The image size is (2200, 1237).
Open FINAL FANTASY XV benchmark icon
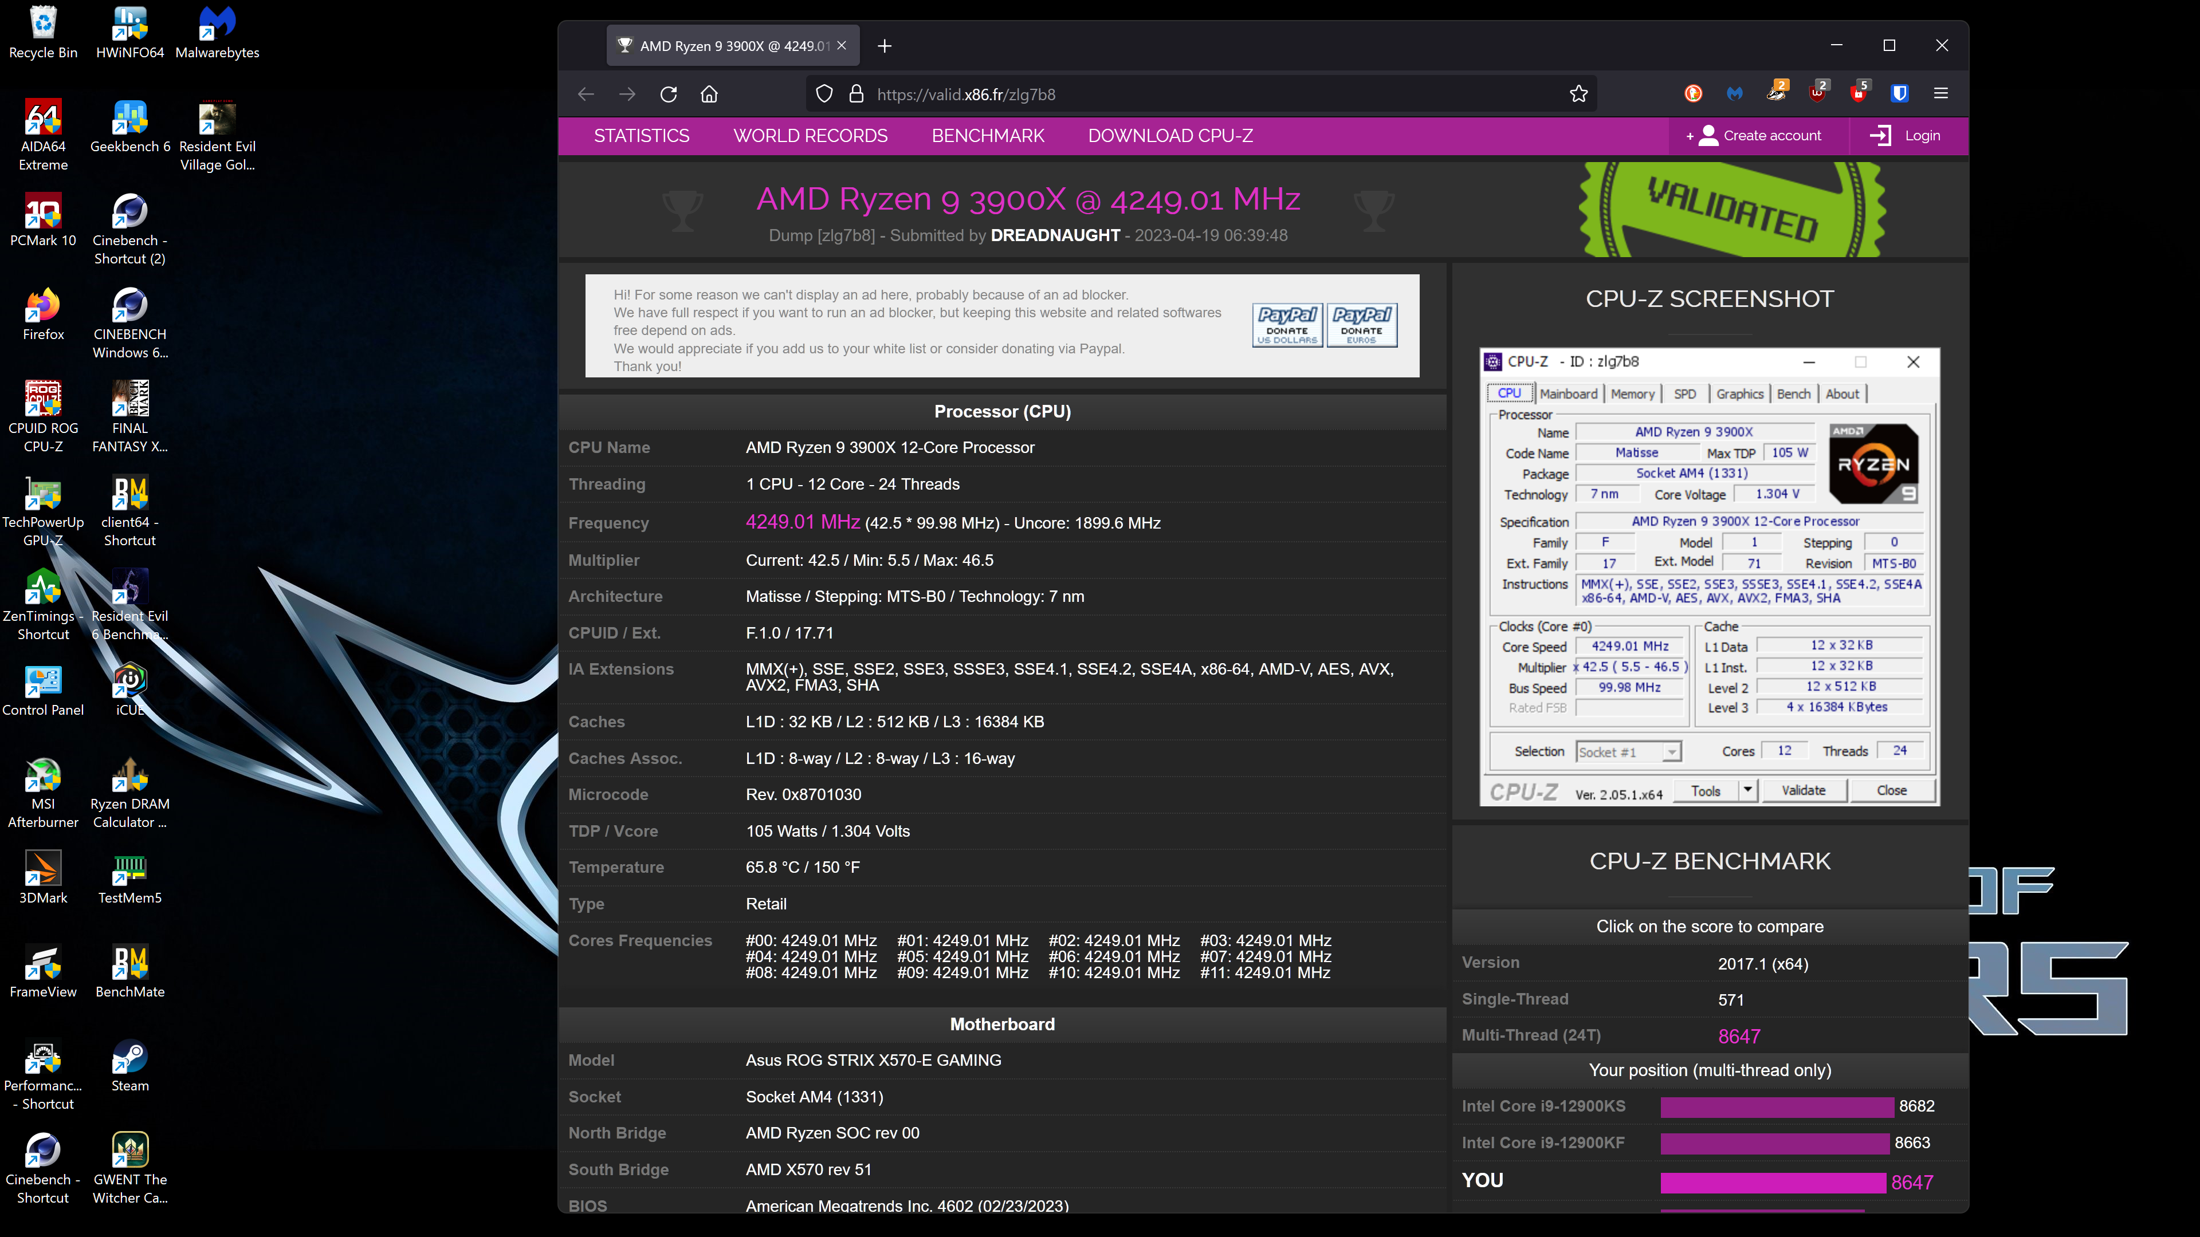coord(130,417)
